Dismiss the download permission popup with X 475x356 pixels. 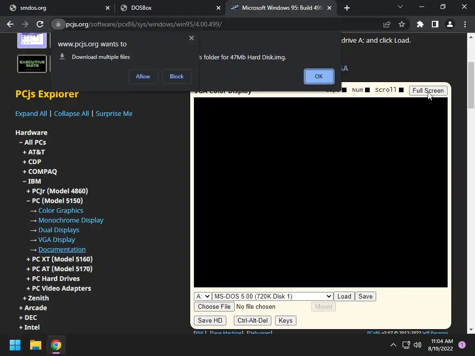(x=192, y=38)
